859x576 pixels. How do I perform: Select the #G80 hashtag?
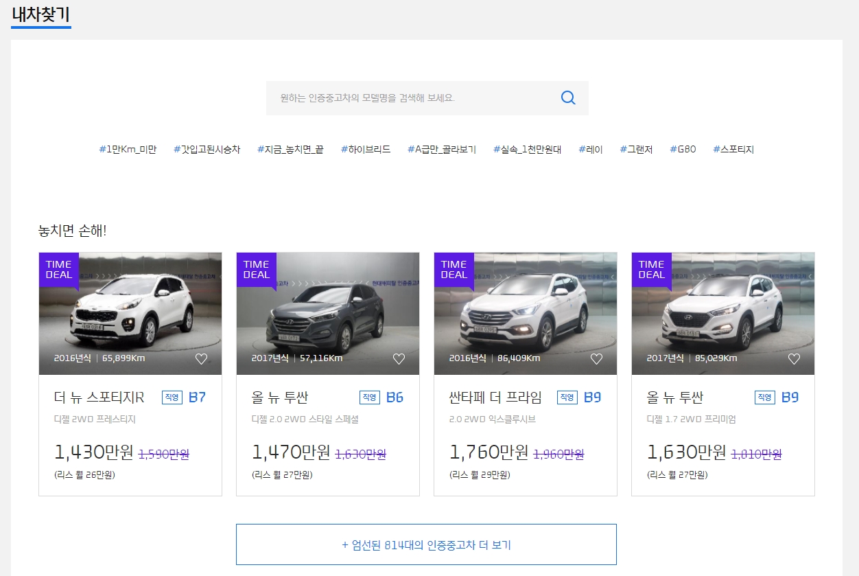[x=683, y=149]
